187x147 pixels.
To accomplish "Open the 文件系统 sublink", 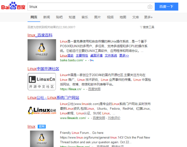I will click(x=111, y=56).
